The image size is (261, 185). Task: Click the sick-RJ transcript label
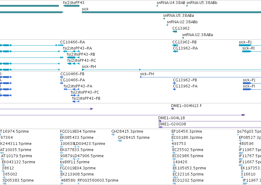[x=245, y=42]
